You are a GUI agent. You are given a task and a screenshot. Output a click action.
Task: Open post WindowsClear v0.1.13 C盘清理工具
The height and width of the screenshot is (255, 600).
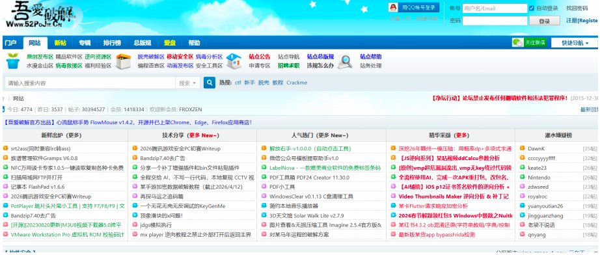pyautogui.click(x=311, y=196)
